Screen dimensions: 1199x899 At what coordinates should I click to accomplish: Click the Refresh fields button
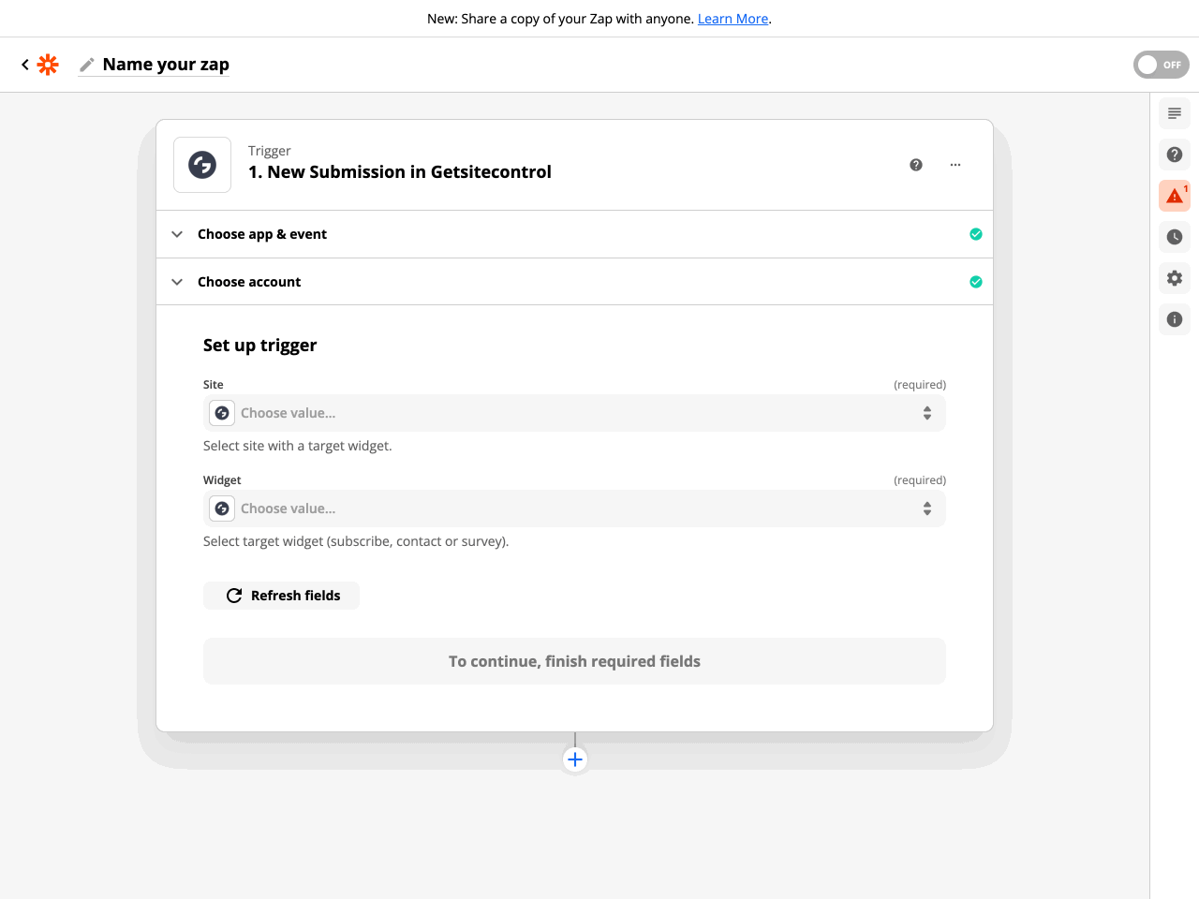[281, 596]
